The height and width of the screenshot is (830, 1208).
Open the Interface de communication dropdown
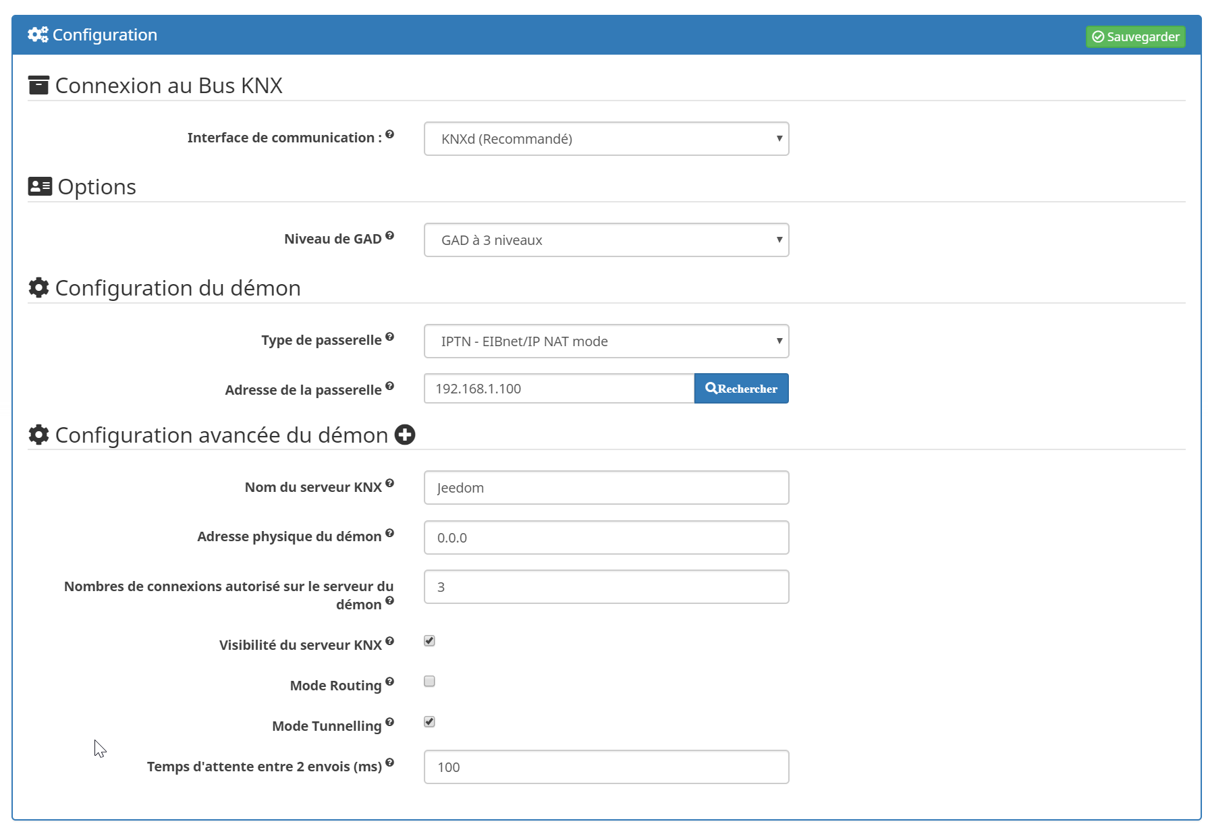coord(606,139)
